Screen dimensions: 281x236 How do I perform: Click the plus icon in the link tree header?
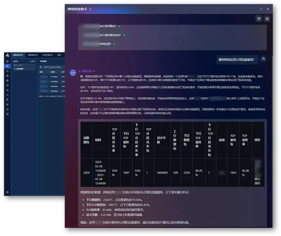[x=30, y=61]
